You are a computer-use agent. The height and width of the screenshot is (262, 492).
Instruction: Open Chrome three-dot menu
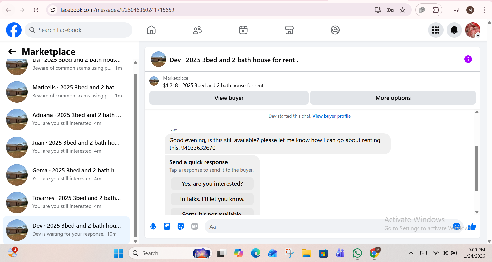tap(484, 10)
